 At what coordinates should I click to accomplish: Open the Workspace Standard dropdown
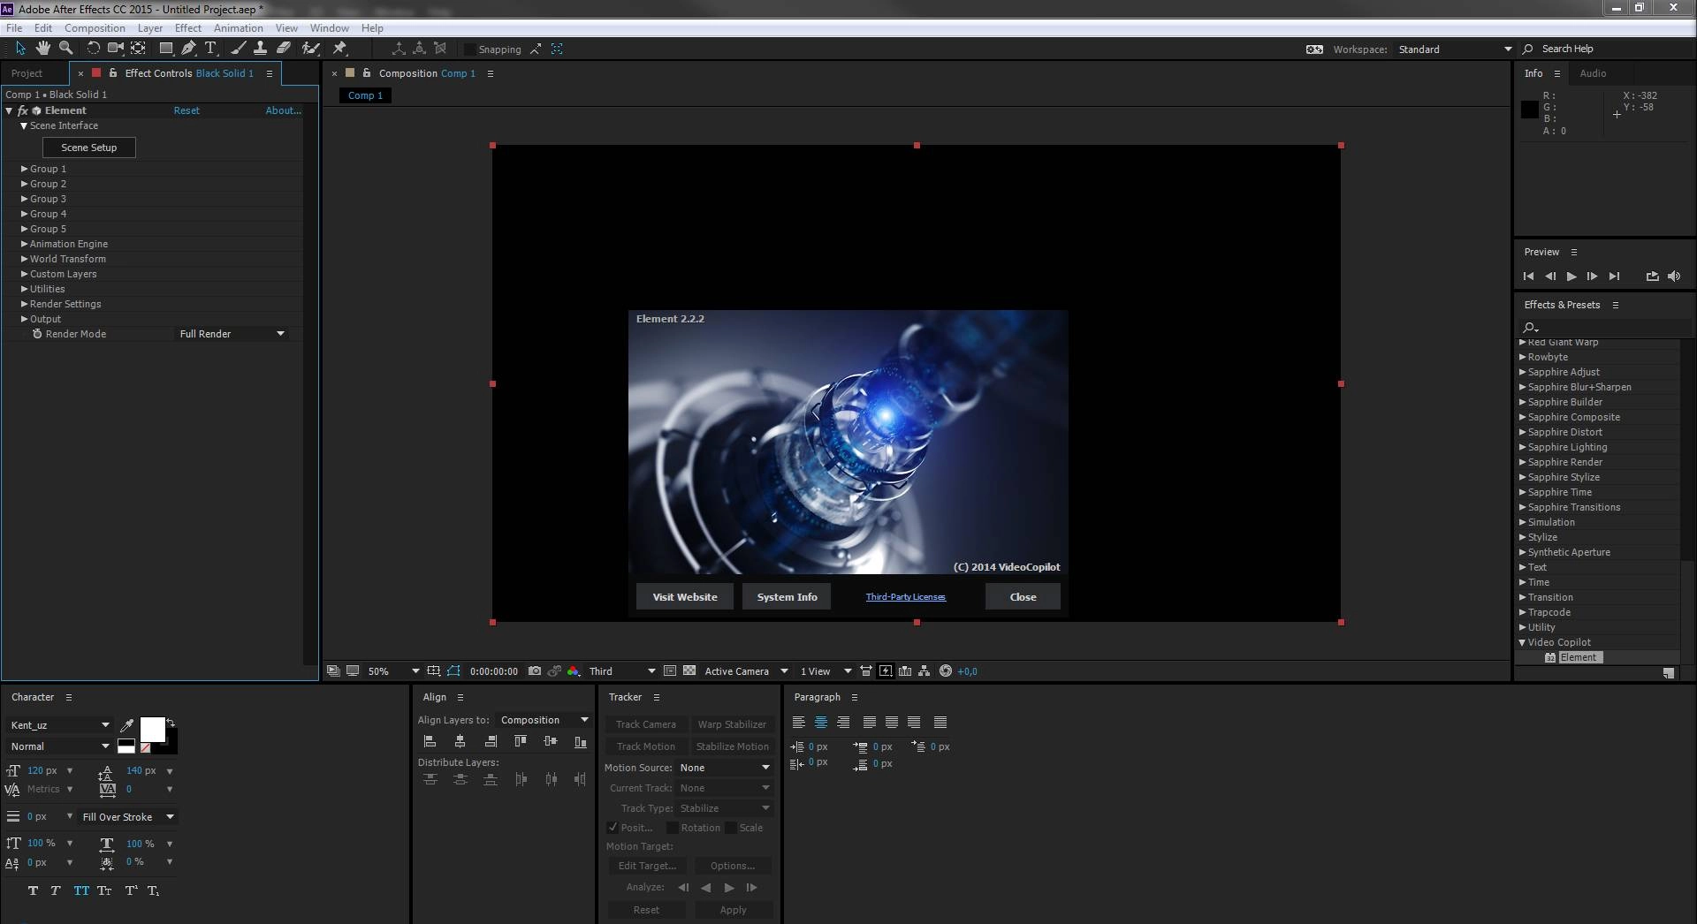[1455, 49]
